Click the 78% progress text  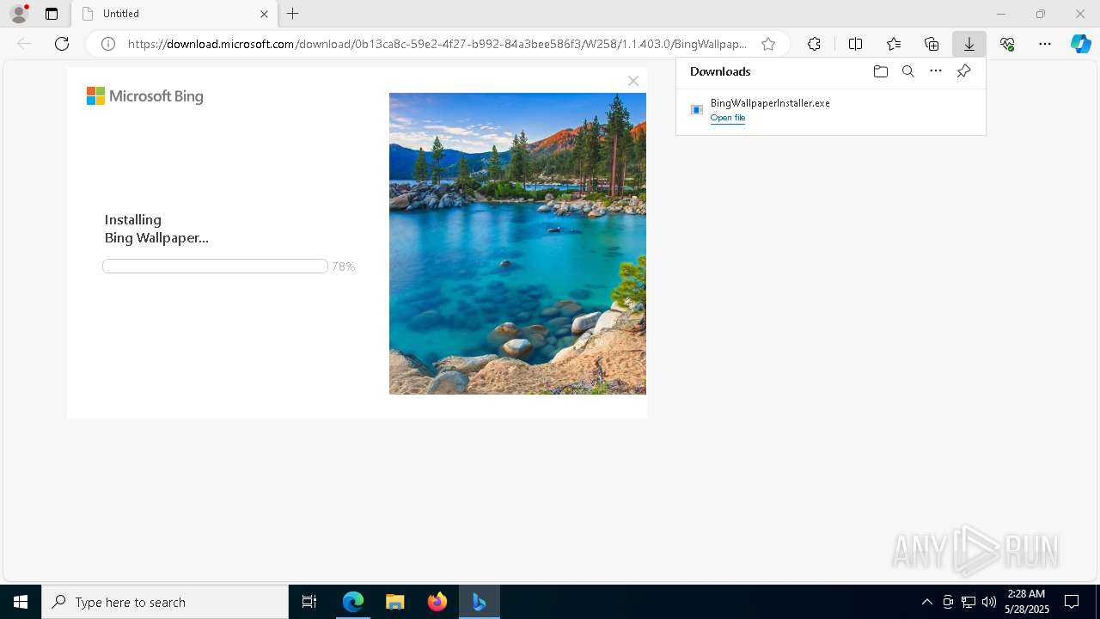tap(344, 267)
